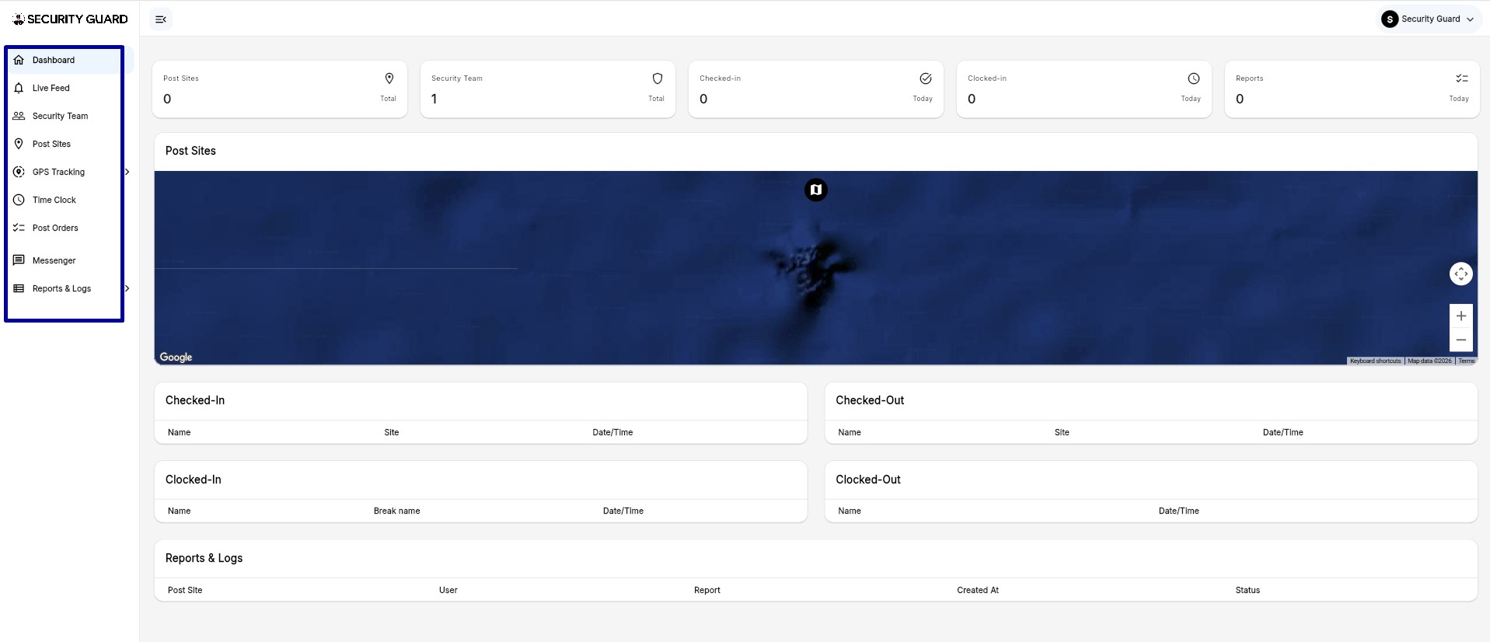The height and width of the screenshot is (642, 1490).
Task: Click Report header in Reports & Logs table
Action: (707, 590)
